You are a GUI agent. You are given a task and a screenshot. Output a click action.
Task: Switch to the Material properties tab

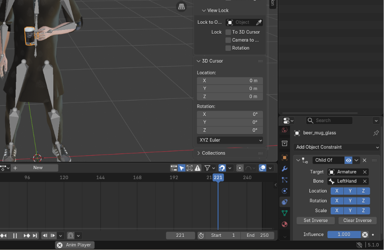(x=285, y=224)
